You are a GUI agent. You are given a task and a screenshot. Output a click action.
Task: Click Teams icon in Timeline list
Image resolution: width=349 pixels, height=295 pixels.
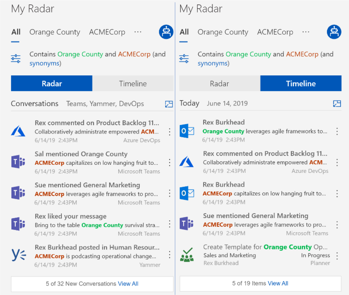click(186, 223)
